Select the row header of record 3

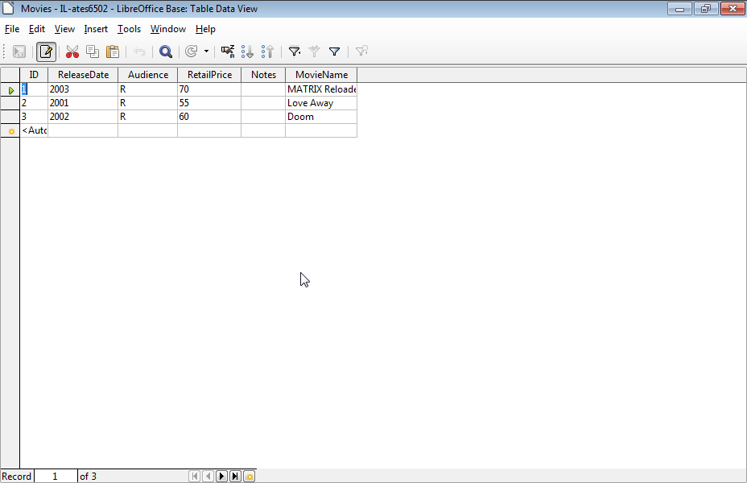tap(10, 117)
